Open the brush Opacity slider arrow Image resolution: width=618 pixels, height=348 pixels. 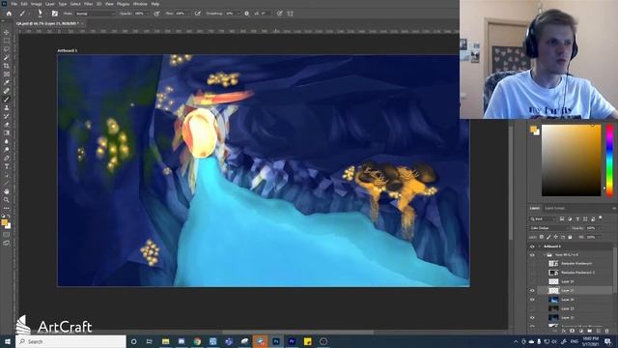coord(148,14)
